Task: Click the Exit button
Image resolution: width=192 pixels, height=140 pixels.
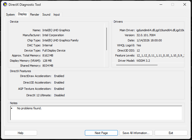Action: [171, 133]
